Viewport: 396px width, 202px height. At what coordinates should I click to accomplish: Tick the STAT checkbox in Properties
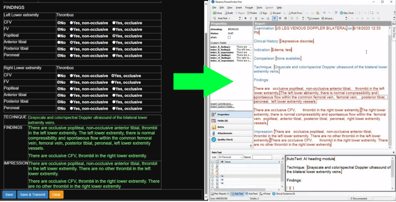(229, 38)
